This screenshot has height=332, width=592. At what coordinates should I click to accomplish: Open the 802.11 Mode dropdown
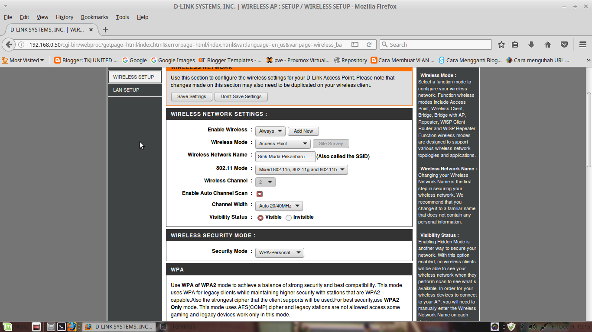(301, 169)
